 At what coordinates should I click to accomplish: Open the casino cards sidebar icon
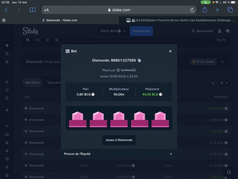[7, 45]
